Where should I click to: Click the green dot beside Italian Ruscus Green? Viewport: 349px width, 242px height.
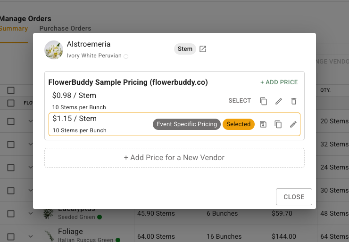tap(118, 240)
